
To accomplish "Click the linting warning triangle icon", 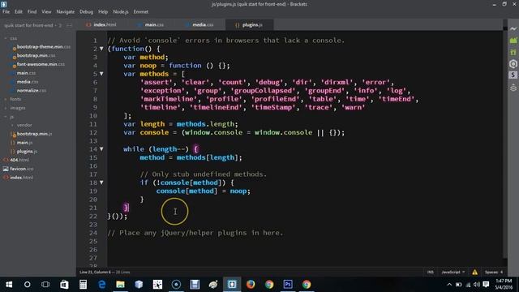I will point(474,273).
